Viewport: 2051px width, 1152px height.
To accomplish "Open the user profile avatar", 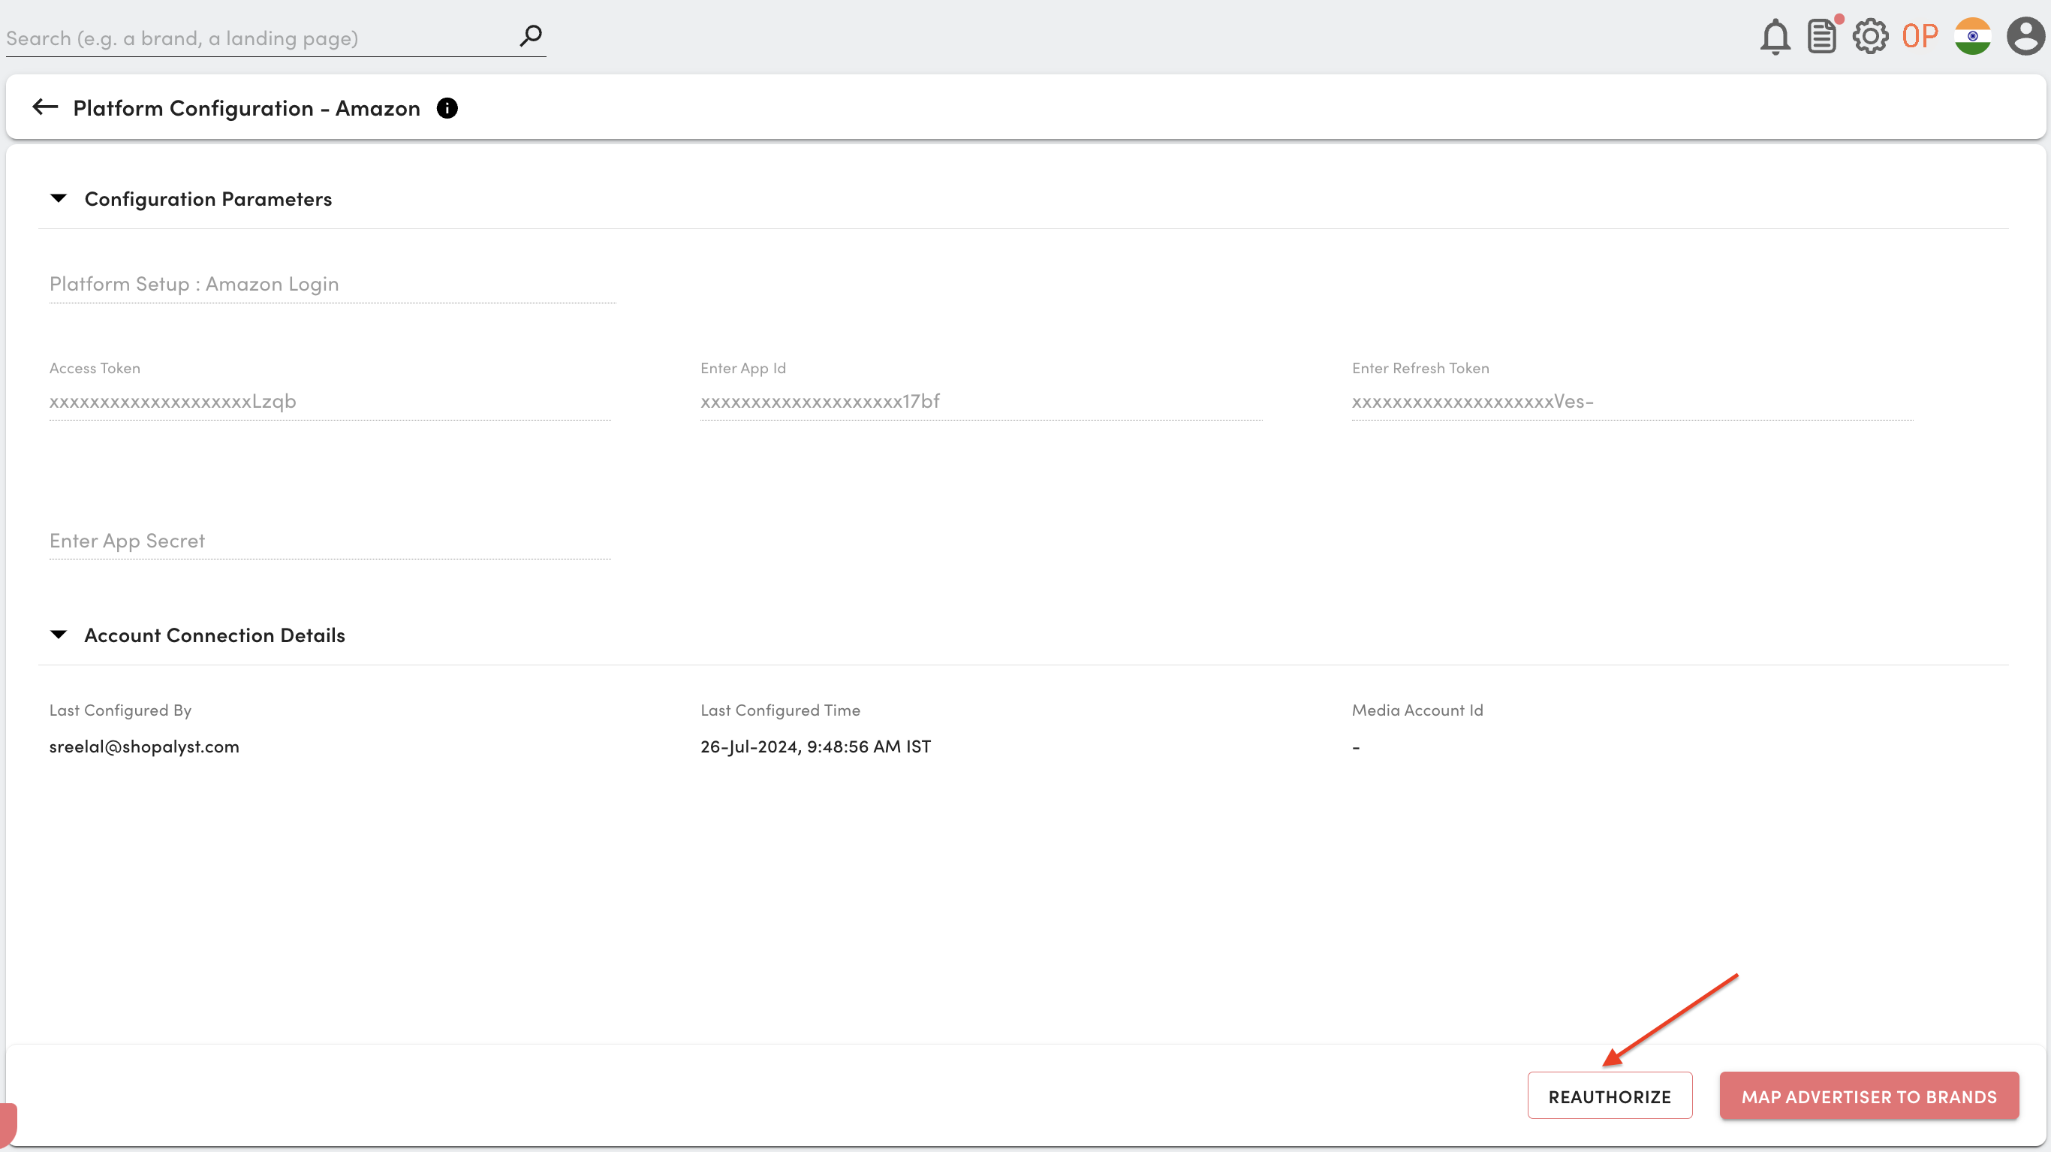I will pyautogui.click(x=2025, y=37).
